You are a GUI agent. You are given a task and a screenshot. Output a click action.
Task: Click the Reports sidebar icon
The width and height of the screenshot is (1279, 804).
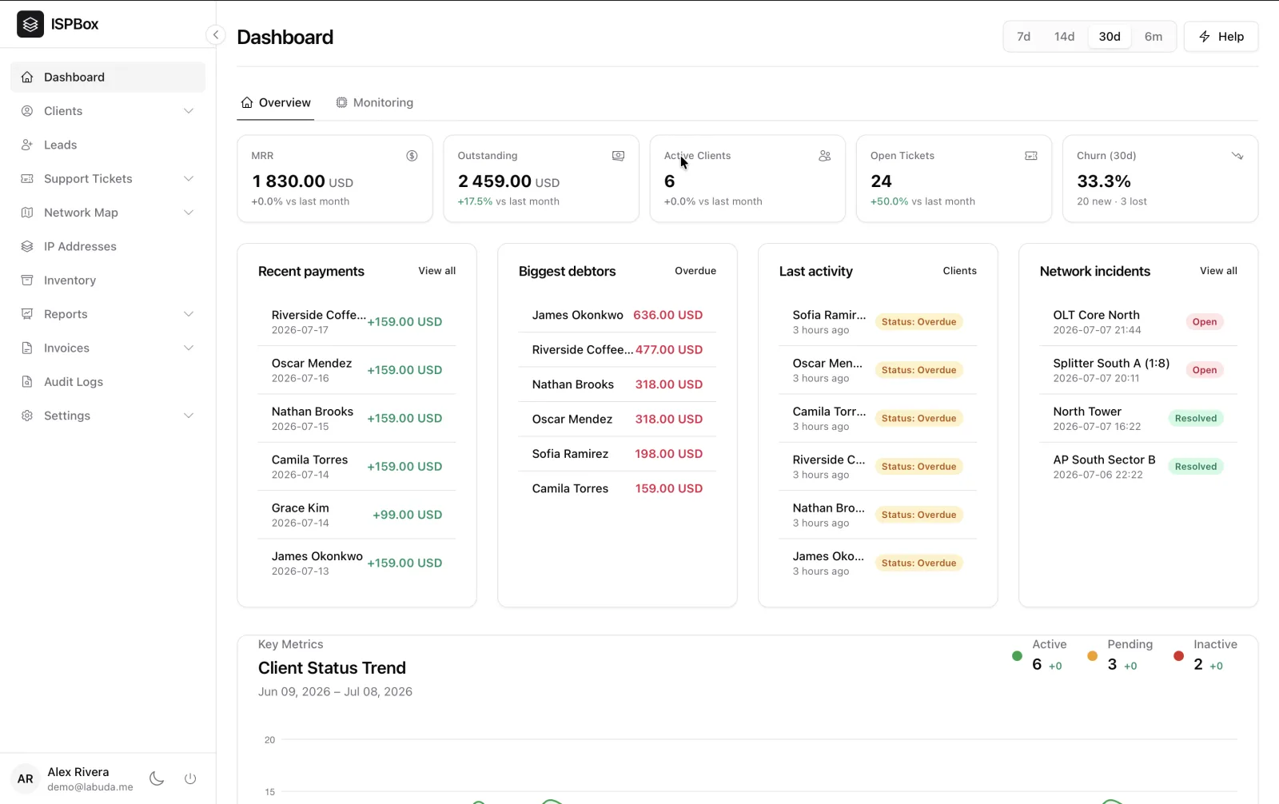pyautogui.click(x=27, y=314)
